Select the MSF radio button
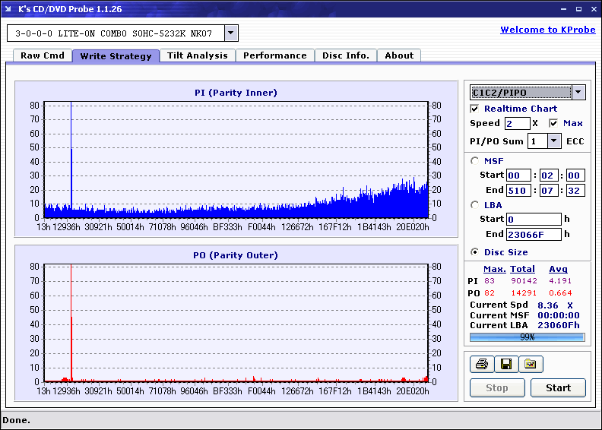The height and width of the screenshot is (430, 602). [475, 161]
